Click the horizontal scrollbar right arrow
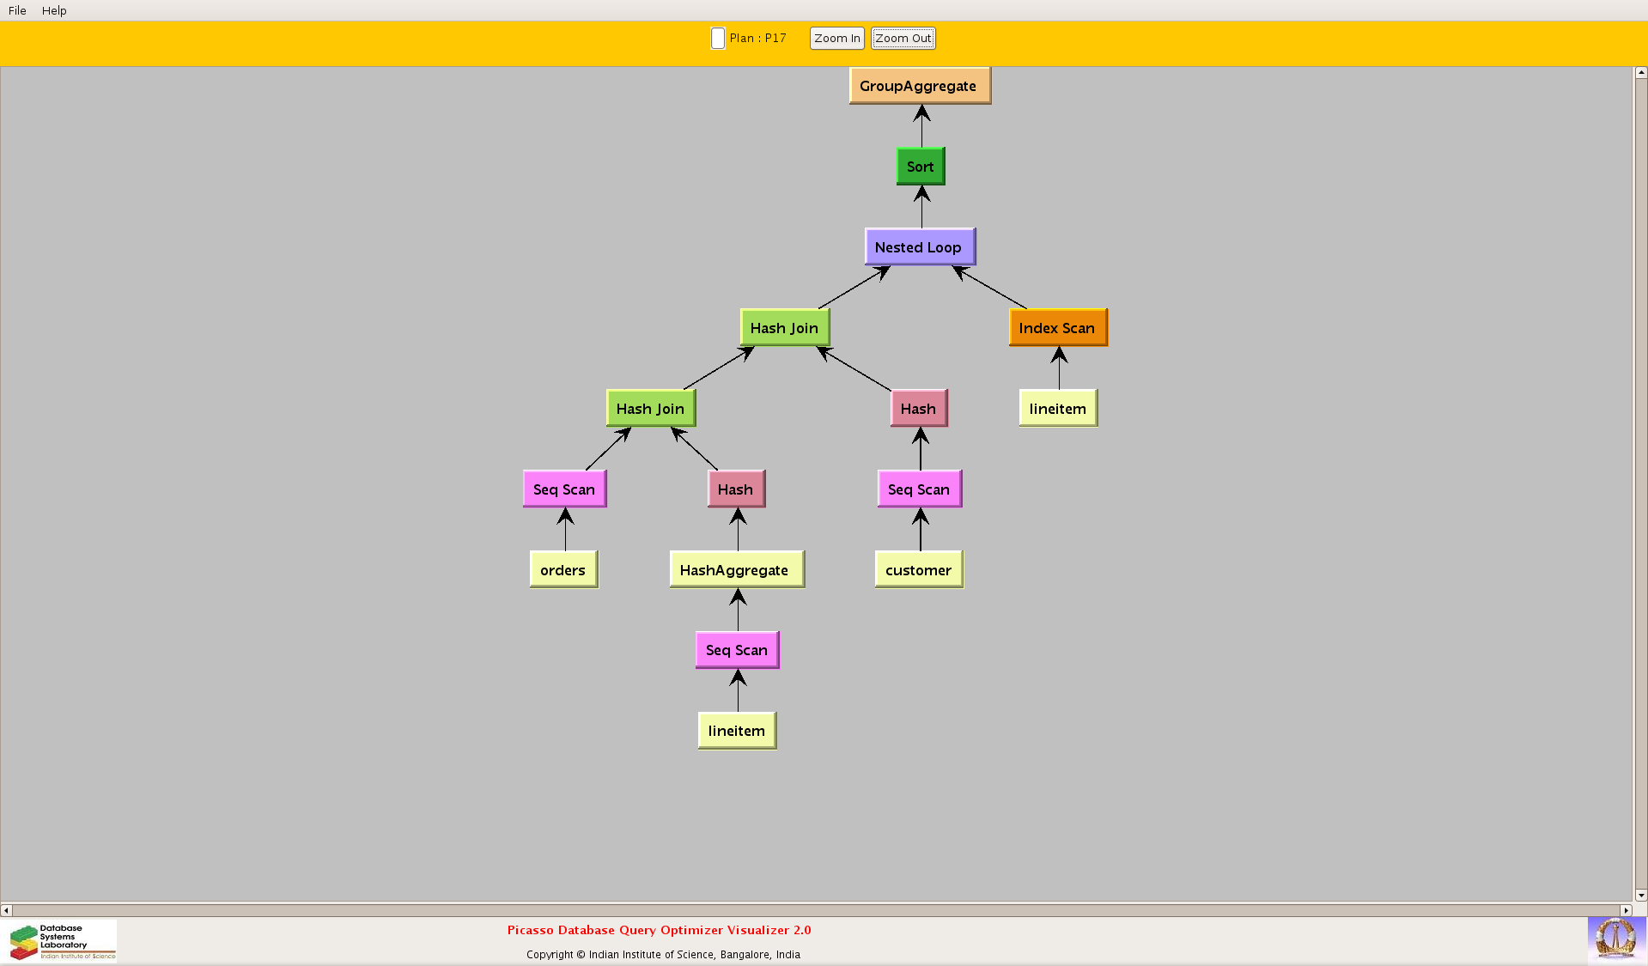1648x966 pixels. 1626,910
